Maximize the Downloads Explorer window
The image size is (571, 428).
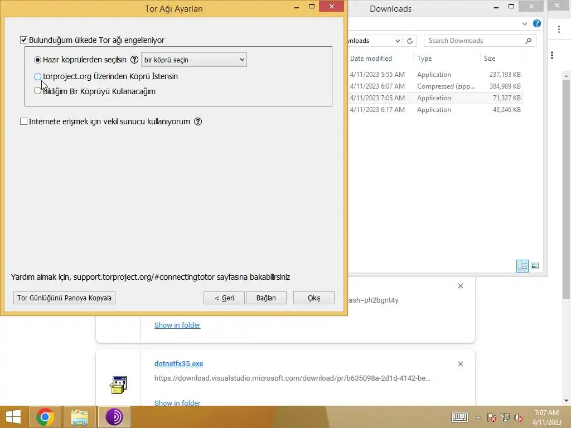[511, 7]
